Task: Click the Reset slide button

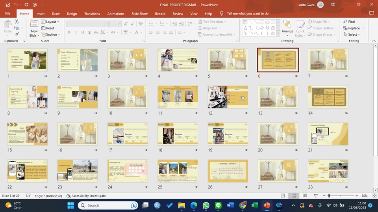Action: pos(48,28)
